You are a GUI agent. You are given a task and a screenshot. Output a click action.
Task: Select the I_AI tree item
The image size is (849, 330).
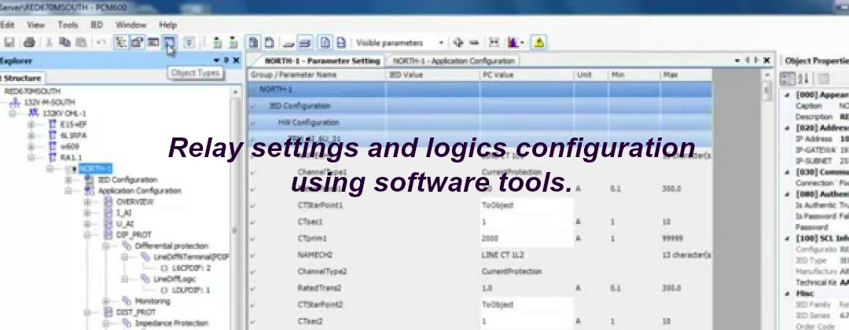point(123,213)
